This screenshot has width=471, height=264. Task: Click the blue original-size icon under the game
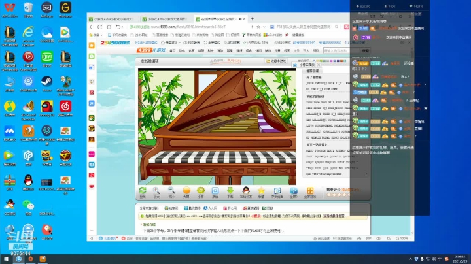(215, 191)
